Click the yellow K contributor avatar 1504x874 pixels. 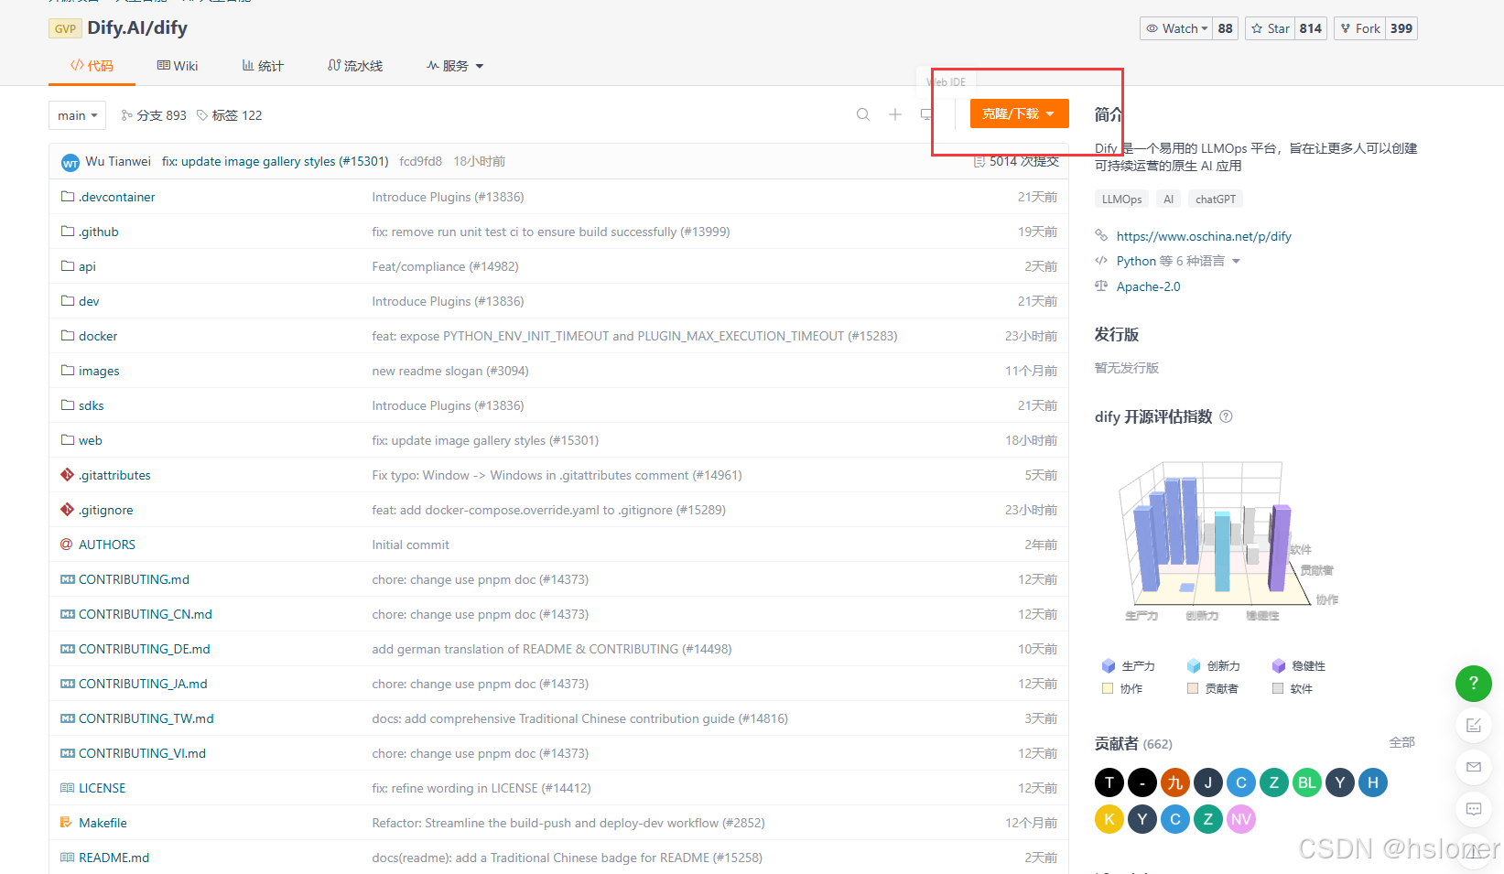pos(1109,819)
